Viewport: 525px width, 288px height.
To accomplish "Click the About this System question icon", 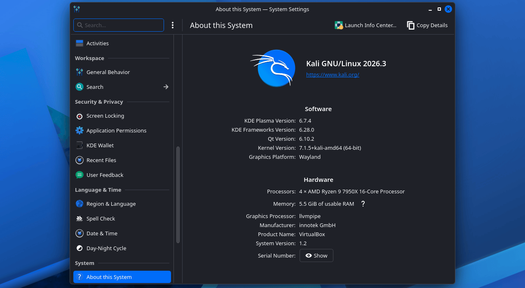I will (80, 277).
